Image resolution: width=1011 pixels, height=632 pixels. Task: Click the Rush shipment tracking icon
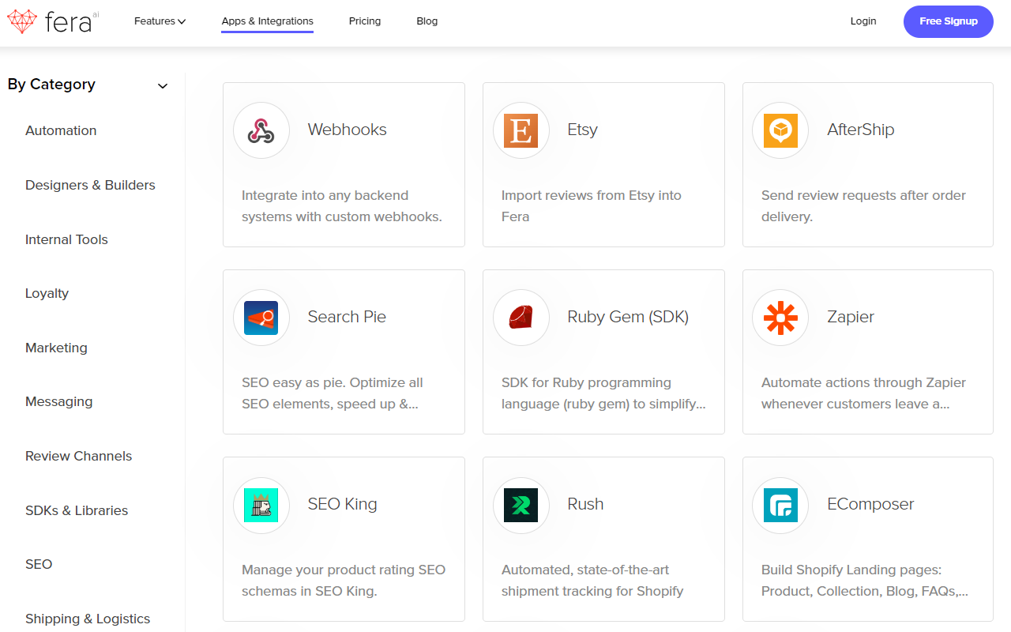(x=521, y=506)
